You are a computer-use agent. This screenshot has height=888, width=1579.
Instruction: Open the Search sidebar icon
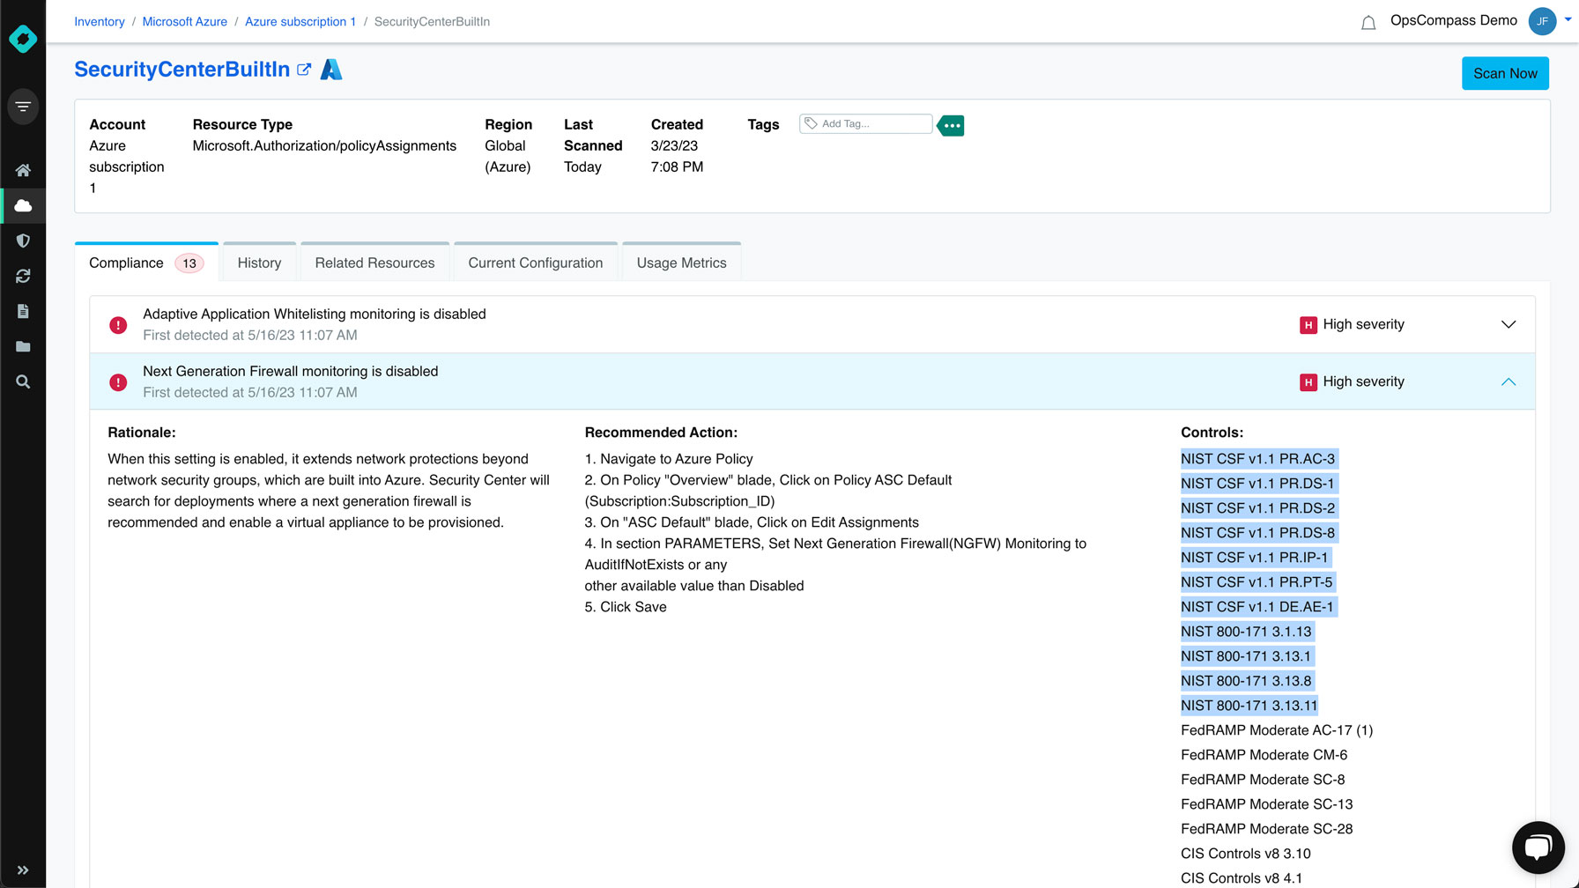pos(23,381)
